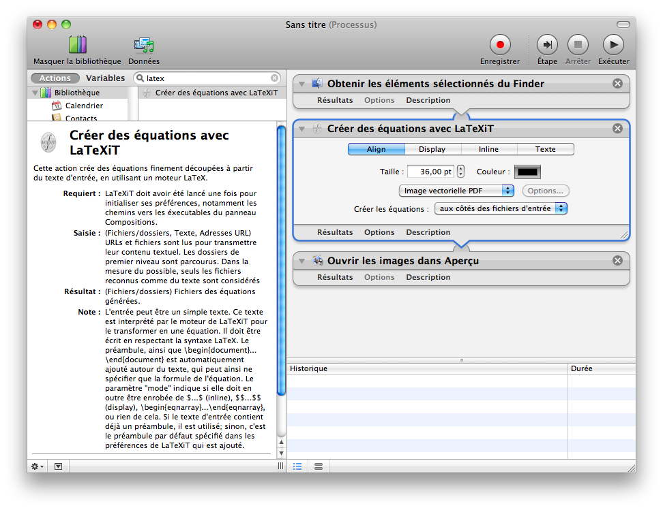The width and height of the screenshot is (663, 510).
Task: Select the Align mode segment
Action: (377, 149)
